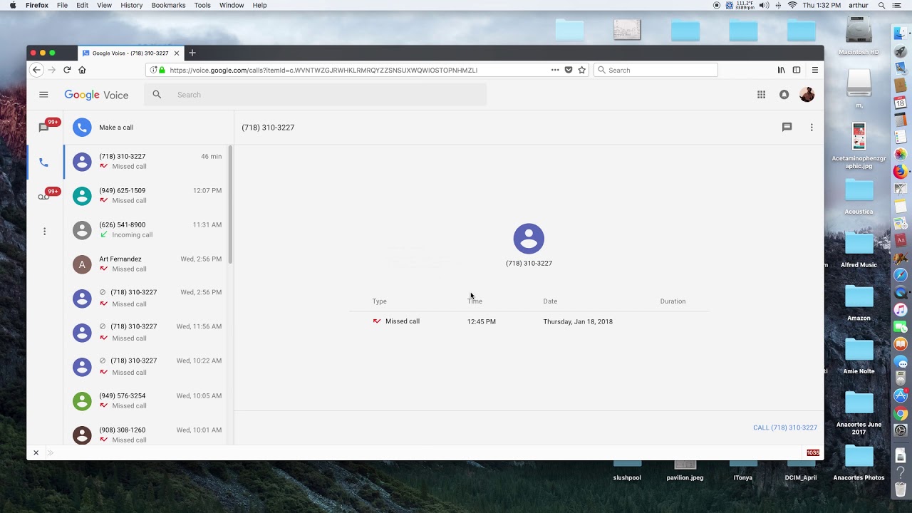Select (718) 310-3227 call at Wed 10:22 AM
The image size is (912, 513).
pos(145,366)
